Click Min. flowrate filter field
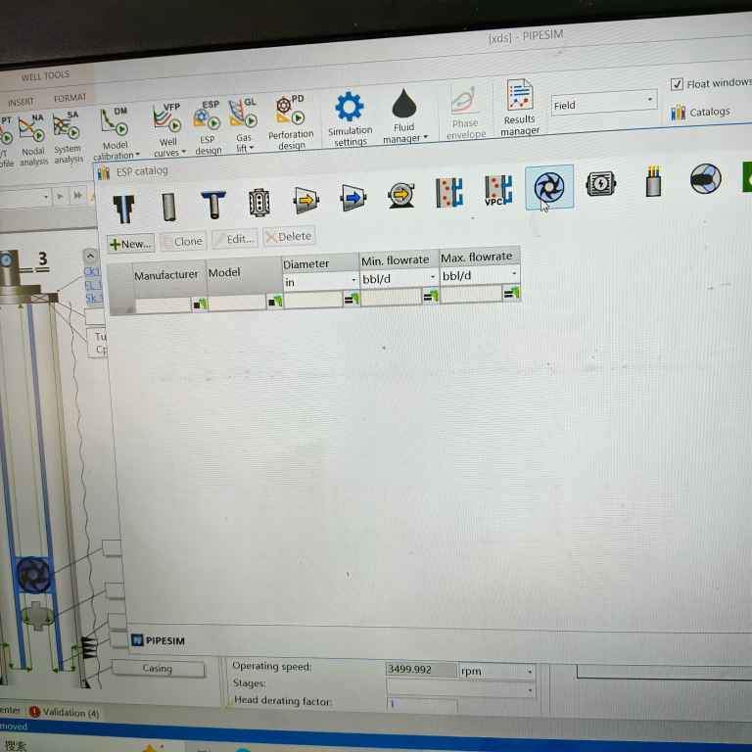The width and height of the screenshot is (752, 752). pos(391,298)
